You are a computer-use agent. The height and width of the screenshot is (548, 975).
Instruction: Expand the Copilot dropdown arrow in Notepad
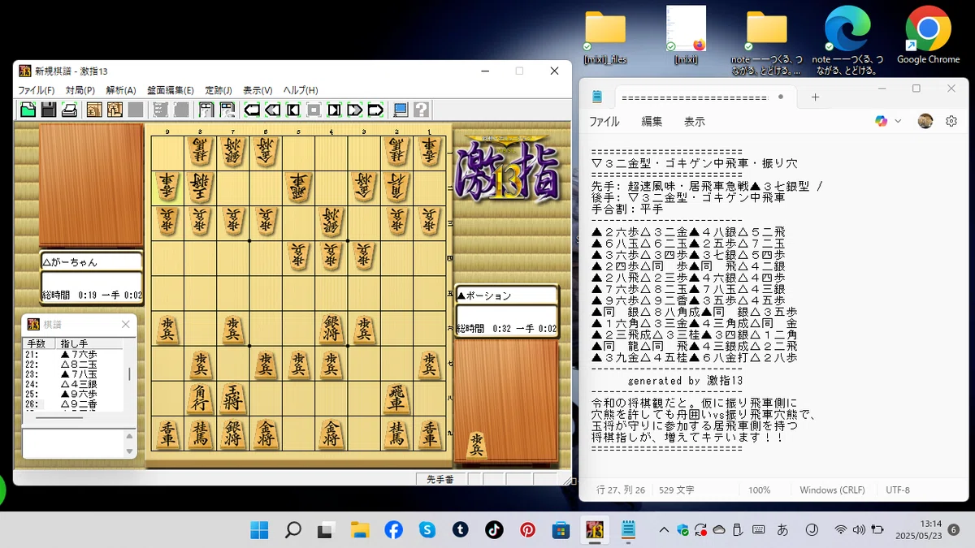tap(898, 121)
